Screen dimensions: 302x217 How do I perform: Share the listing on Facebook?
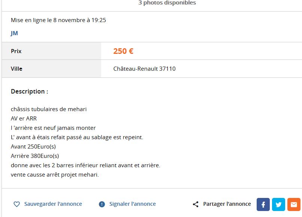[x=263, y=204]
